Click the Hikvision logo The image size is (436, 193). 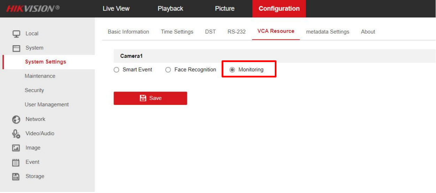tap(33, 9)
